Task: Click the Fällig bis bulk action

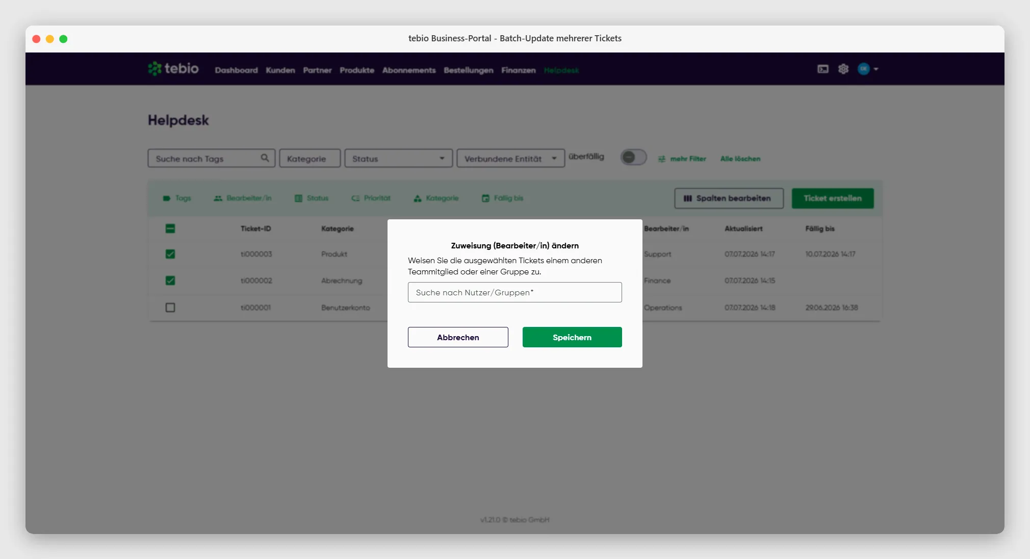Action: [503, 198]
